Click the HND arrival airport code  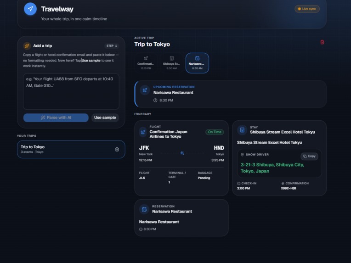pyautogui.click(x=219, y=148)
